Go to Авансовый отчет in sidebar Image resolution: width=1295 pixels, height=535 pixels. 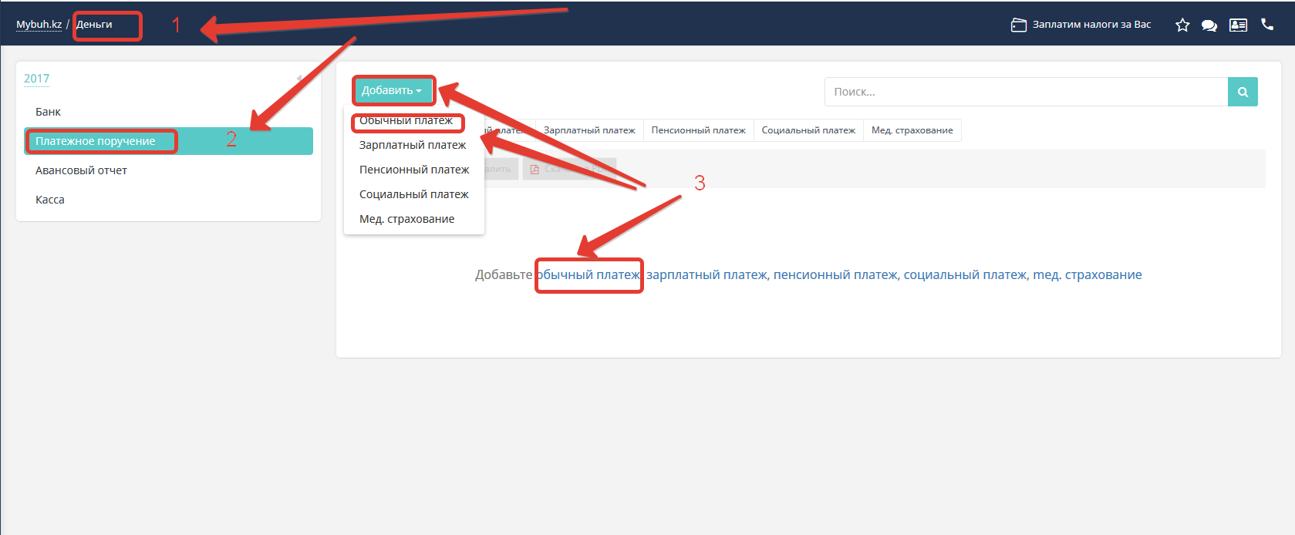(x=81, y=170)
